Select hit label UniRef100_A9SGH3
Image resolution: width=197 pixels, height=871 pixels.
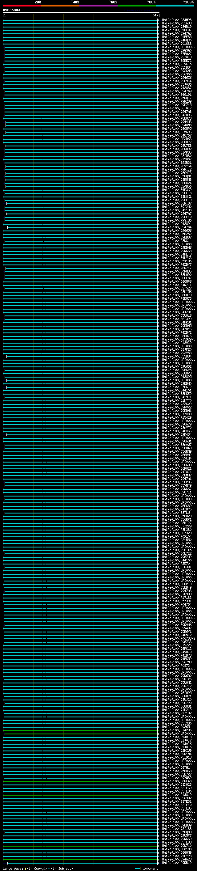[176, 71]
